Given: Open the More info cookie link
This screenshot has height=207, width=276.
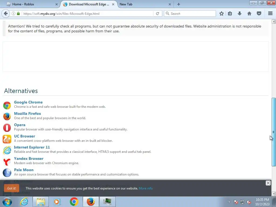Looking at the screenshot, I should tap(146, 188).
